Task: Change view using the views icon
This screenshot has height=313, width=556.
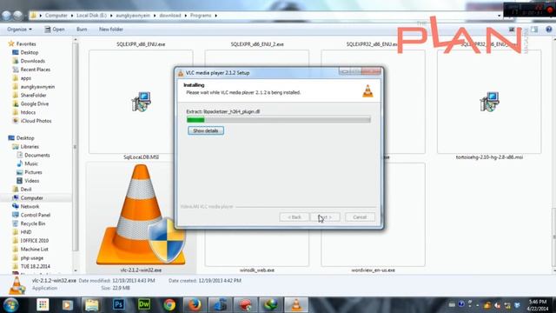Action: coord(512,30)
